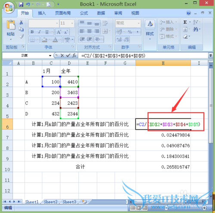
Task: Toggle underline formatting
Action: coord(47,32)
